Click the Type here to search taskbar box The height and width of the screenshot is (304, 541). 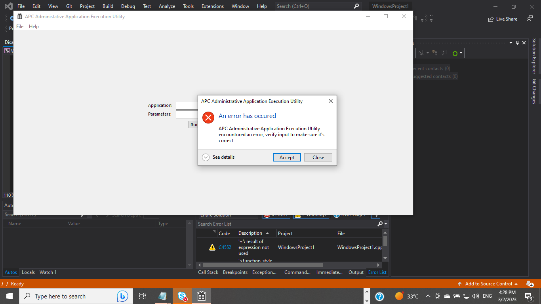pyautogui.click(x=75, y=296)
